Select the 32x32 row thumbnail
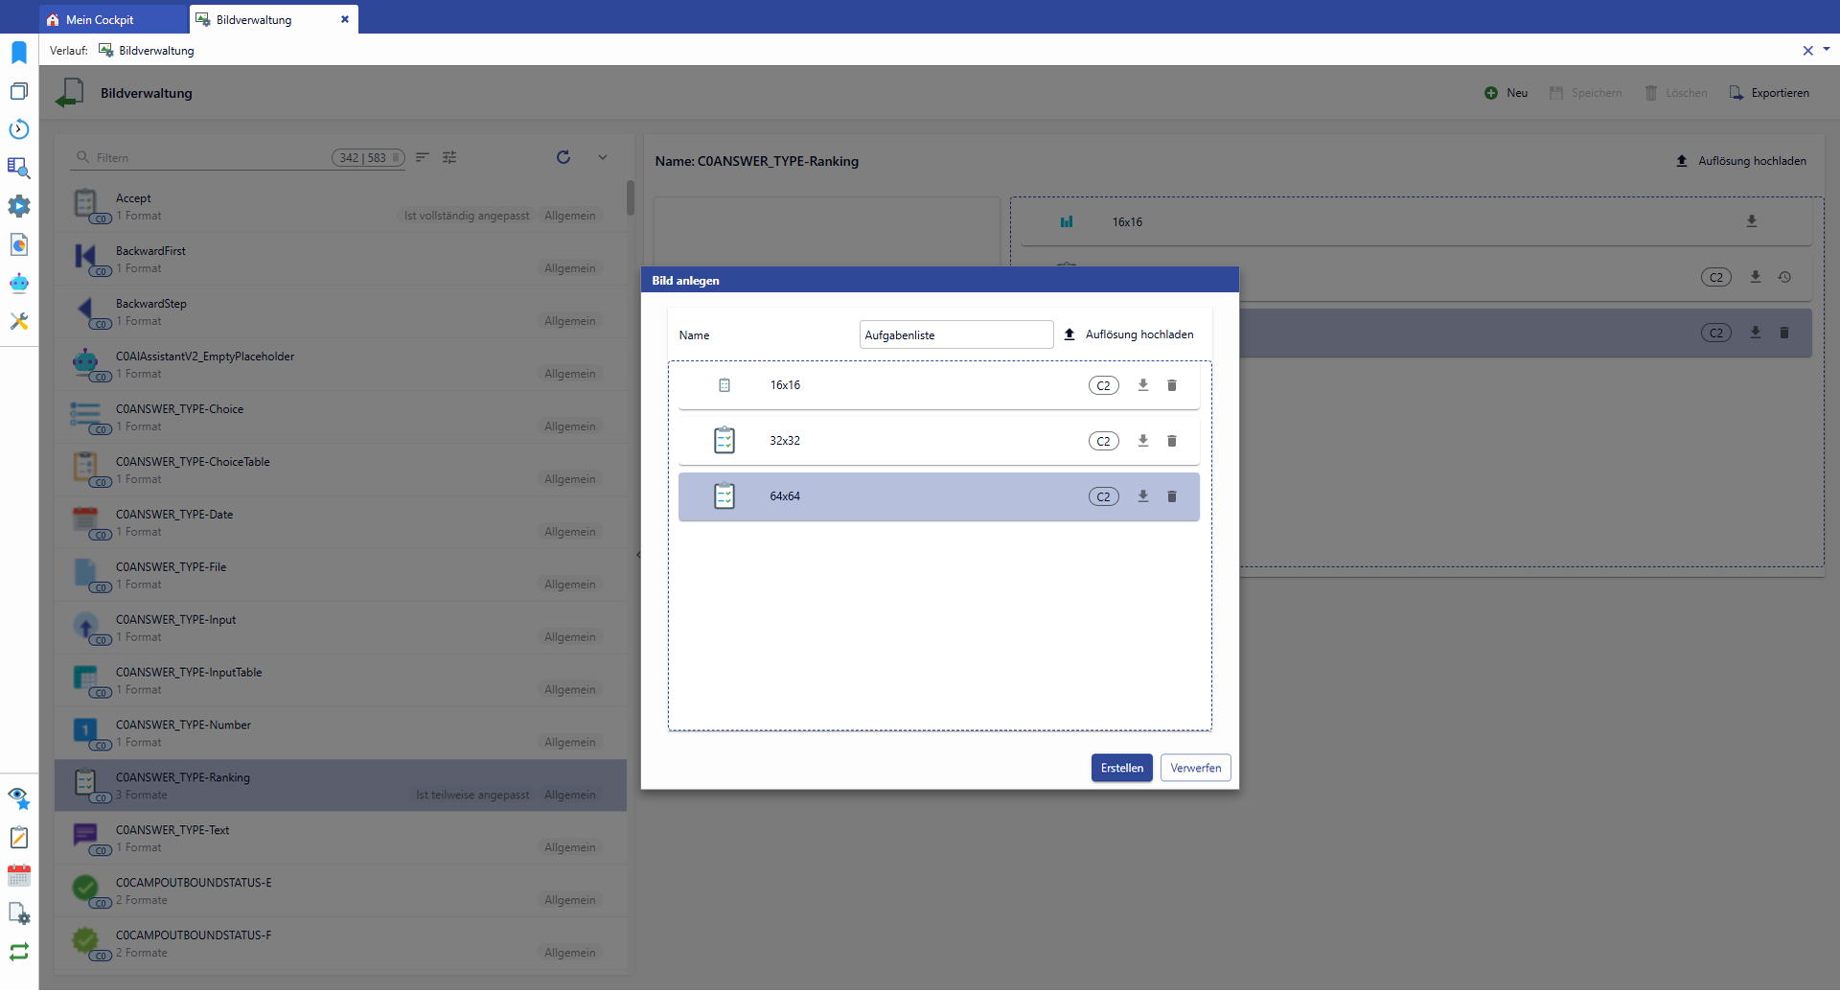Screen dimensions: 1840x991 tap(724, 441)
